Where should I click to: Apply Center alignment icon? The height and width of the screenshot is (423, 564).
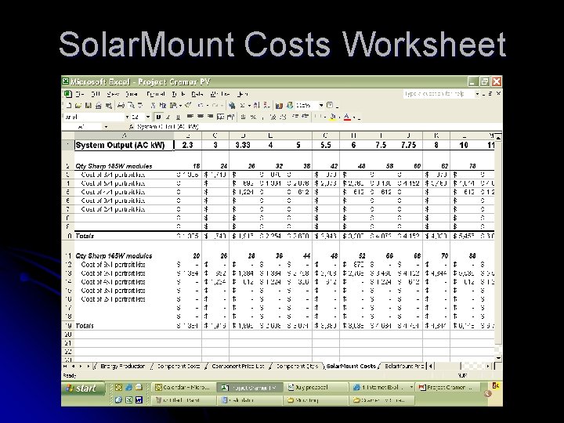pos(201,117)
